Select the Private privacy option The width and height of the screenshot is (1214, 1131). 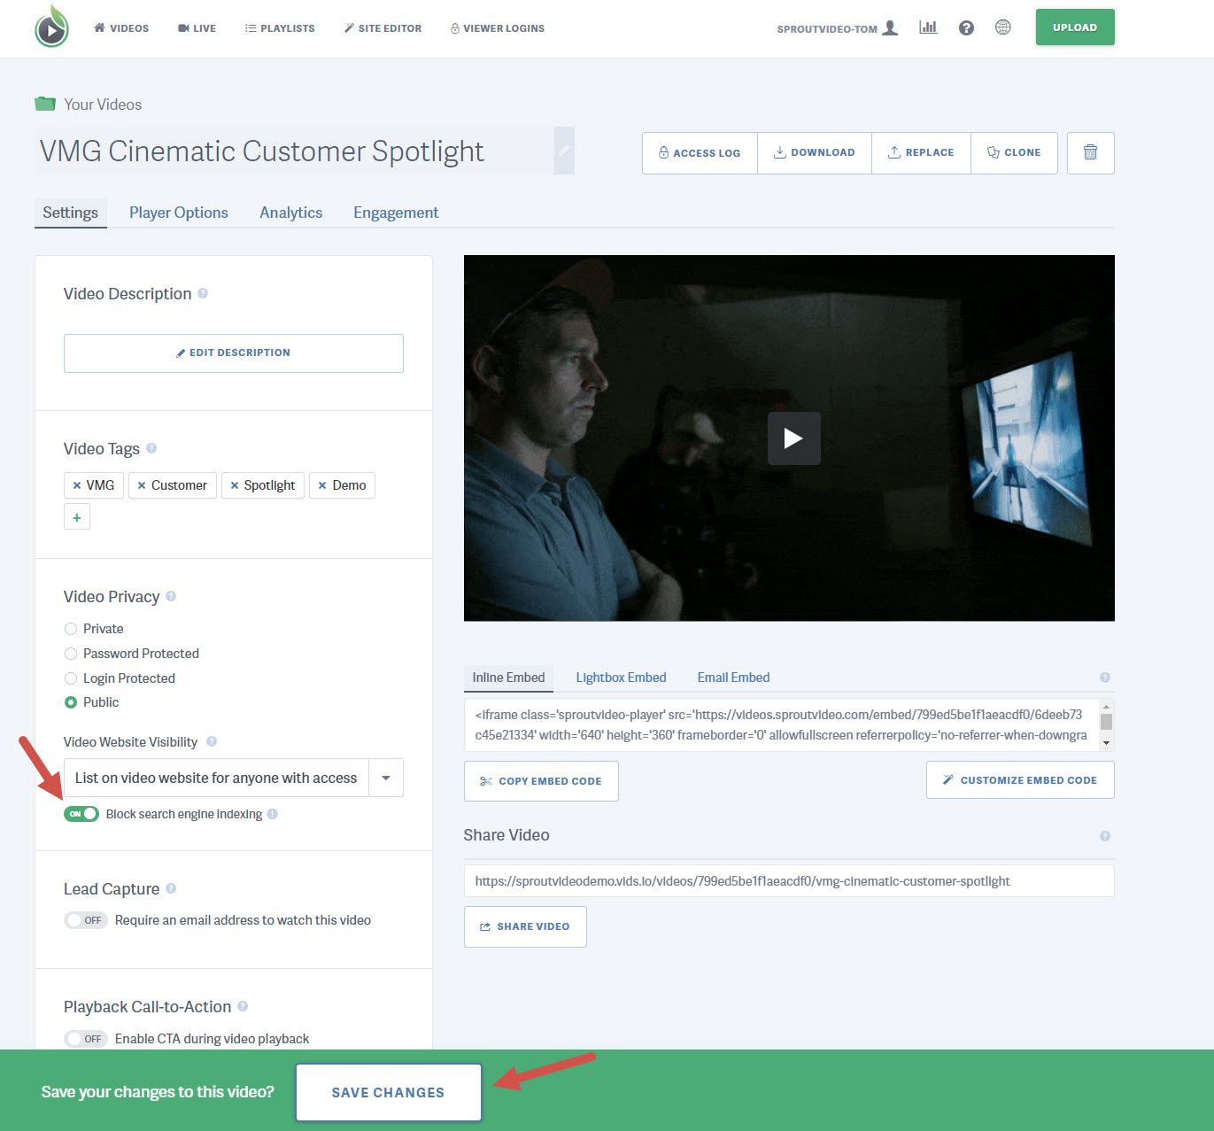pyautogui.click(x=71, y=629)
